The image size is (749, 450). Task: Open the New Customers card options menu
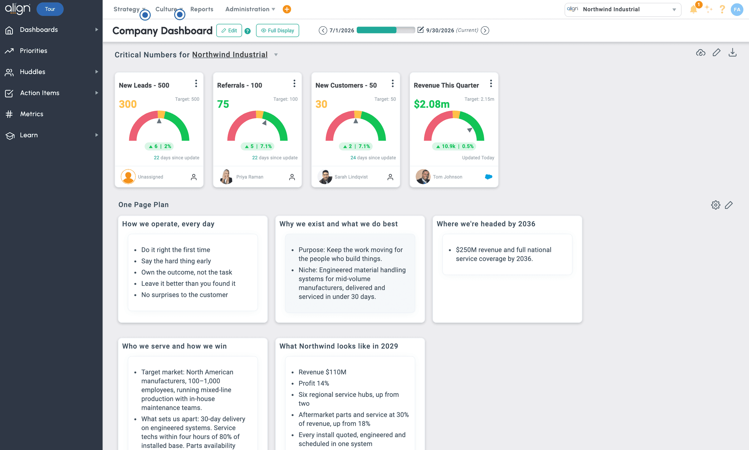[x=393, y=83]
